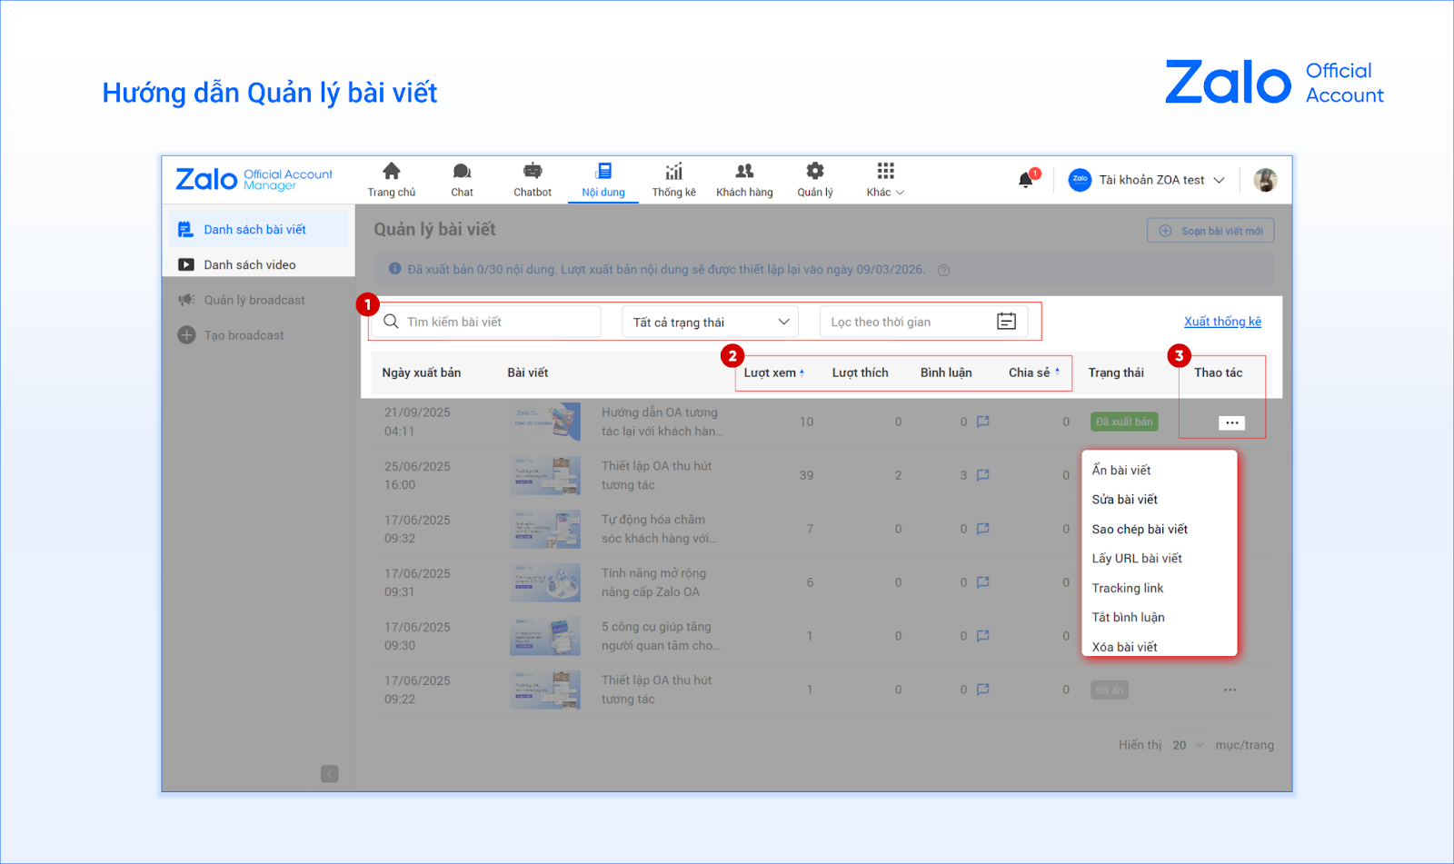The image size is (1454, 864).
Task: Expand the Khác more menu
Action: 885,179
